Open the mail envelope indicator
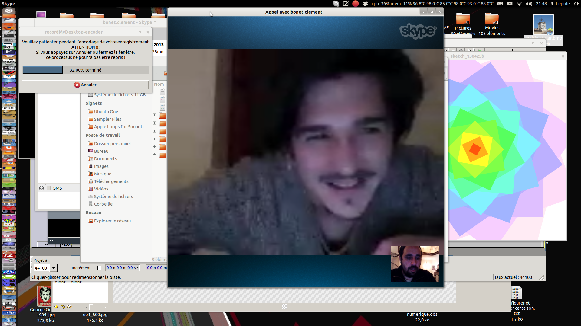This screenshot has width=581, height=326. pyautogui.click(x=500, y=4)
